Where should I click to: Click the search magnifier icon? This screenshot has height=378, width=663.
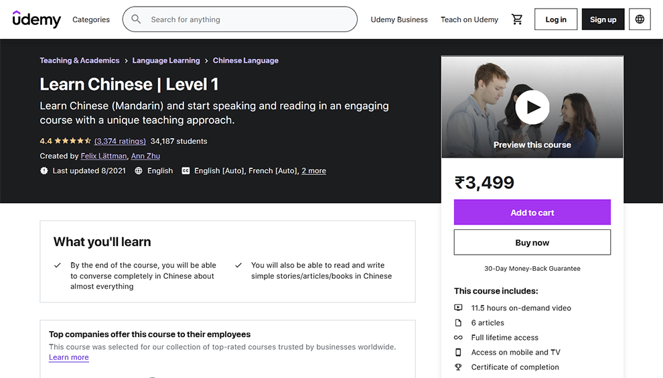[137, 19]
